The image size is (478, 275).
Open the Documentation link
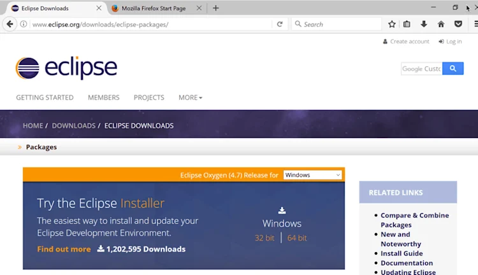[407, 263]
